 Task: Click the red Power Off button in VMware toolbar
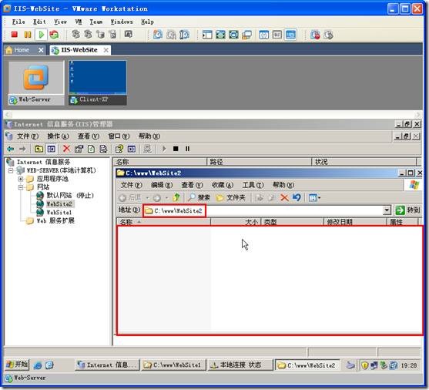click(14, 35)
